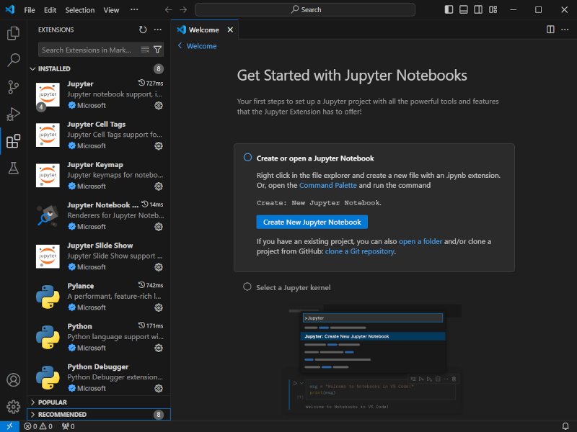Expand the POPULAR section

[x=99, y=402]
